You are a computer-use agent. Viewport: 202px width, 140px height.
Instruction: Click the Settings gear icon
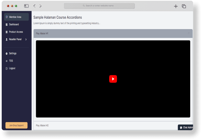[7, 54]
